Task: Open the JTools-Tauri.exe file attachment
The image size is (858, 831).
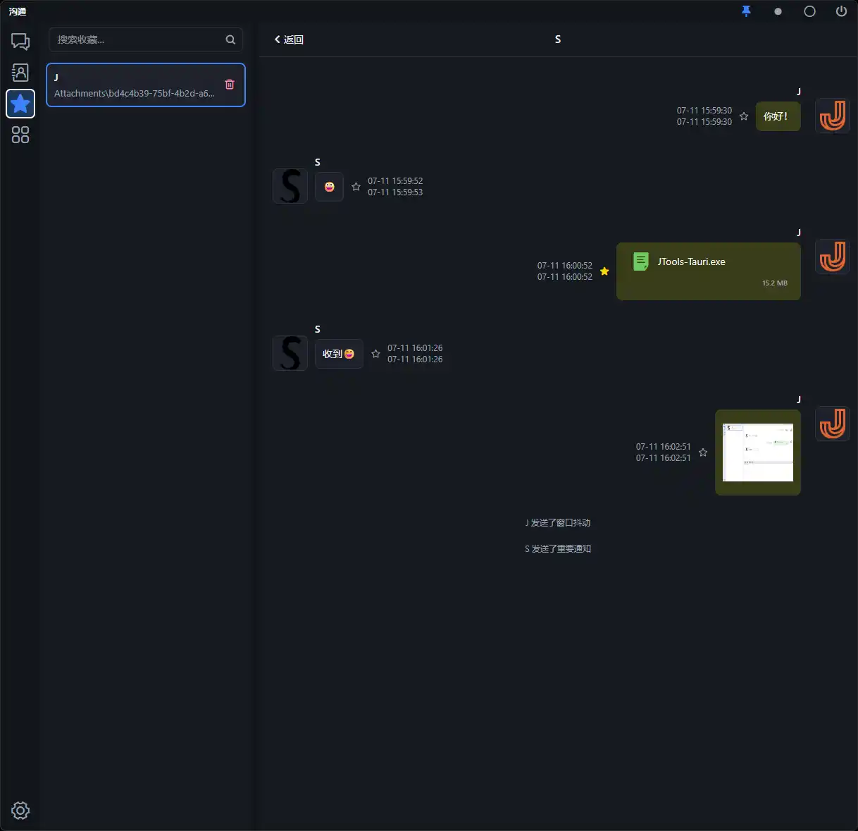Action: point(709,272)
